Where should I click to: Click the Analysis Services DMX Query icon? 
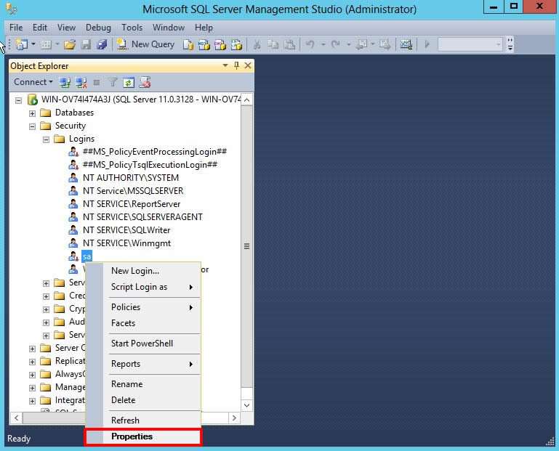tap(220, 44)
